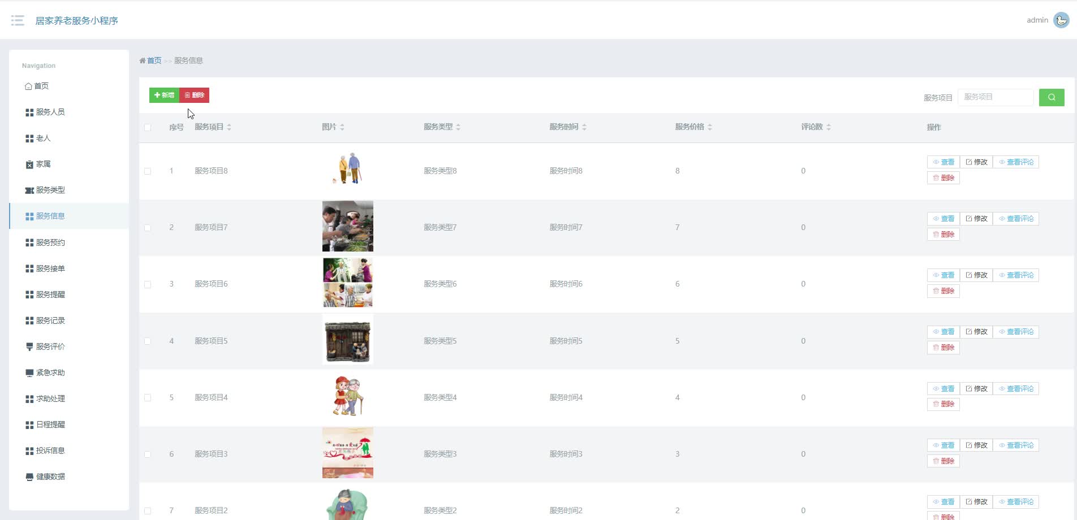Open 求助处理 in the sidebar
Screen dimensions: 1077x520
click(69, 398)
